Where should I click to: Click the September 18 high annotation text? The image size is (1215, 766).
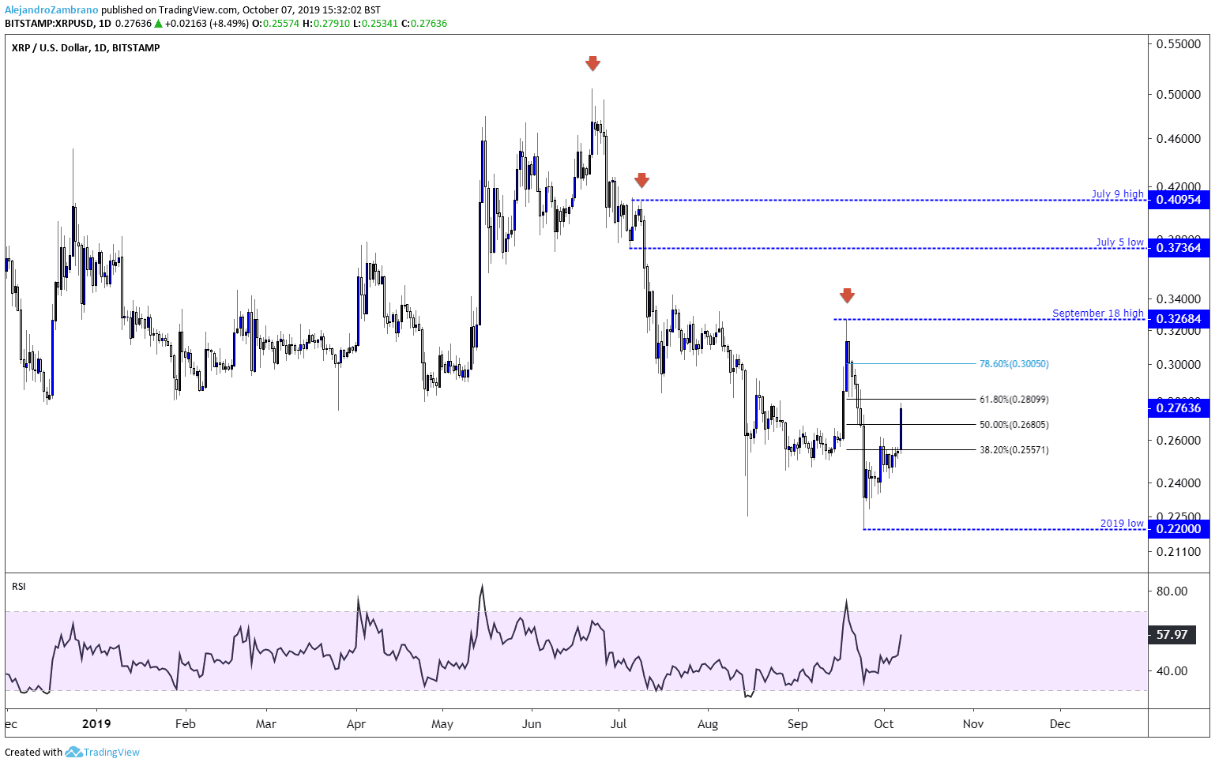pos(1098,314)
